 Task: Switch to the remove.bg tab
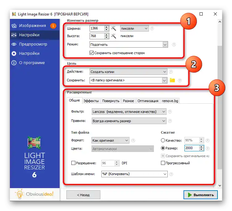point(170,101)
